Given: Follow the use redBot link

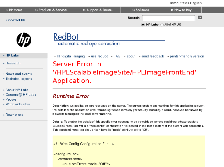Looking at the screenshot, I should pos(99,56).
